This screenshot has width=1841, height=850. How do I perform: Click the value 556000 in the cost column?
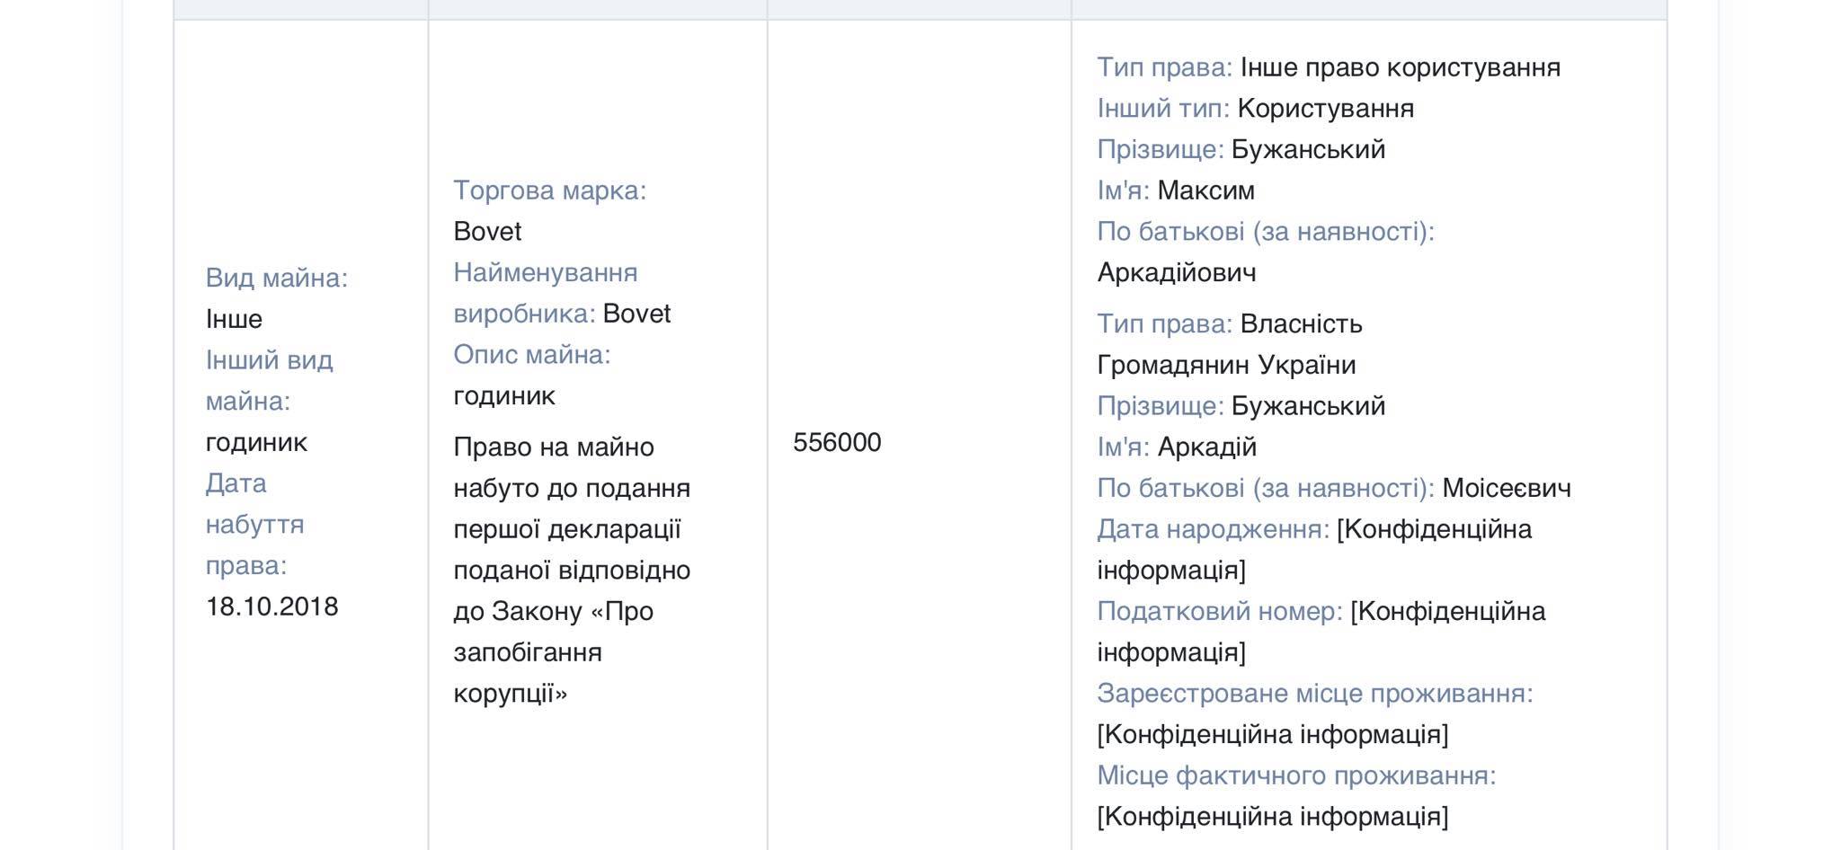[x=836, y=442]
